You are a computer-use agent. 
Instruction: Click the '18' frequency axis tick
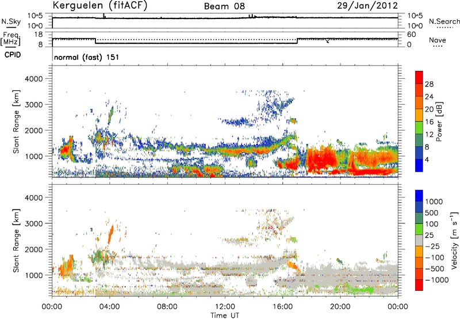pos(39,35)
